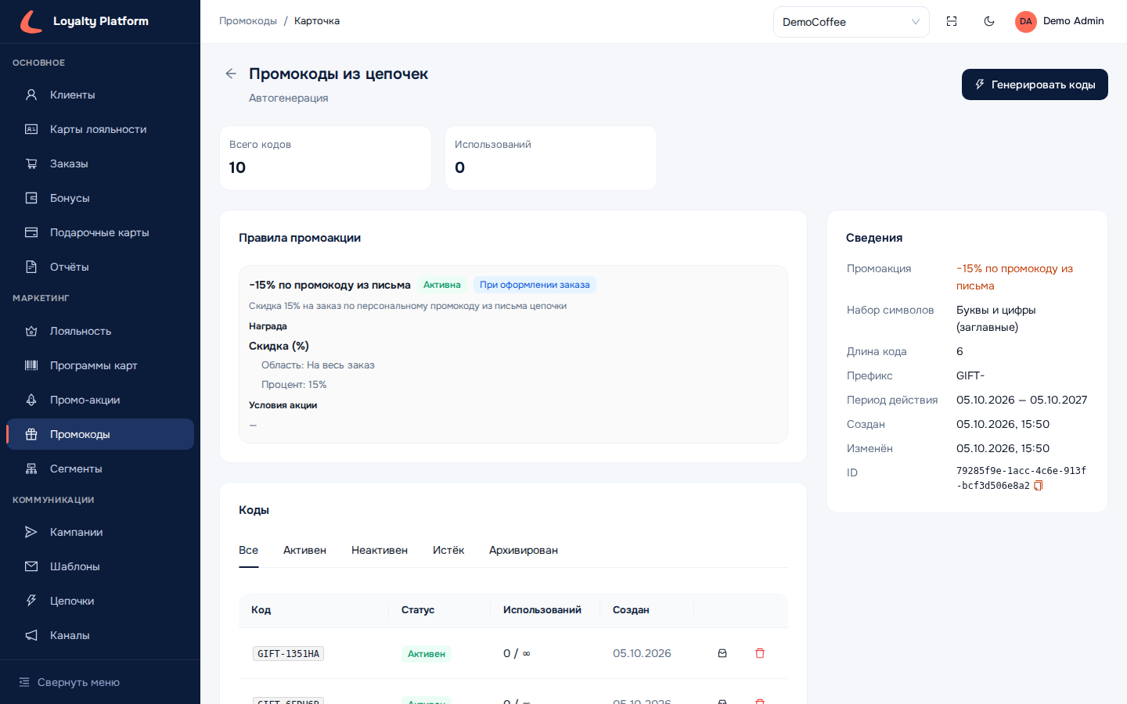
Task: Delete the GIFT-1351HA code
Action: point(760,653)
